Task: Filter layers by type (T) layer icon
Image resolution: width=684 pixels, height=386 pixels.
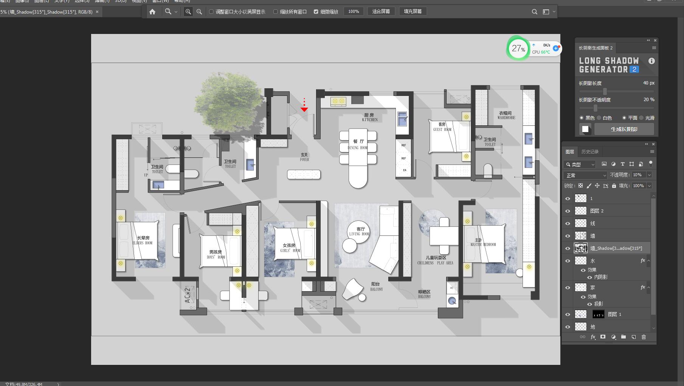Action: pyautogui.click(x=622, y=164)
